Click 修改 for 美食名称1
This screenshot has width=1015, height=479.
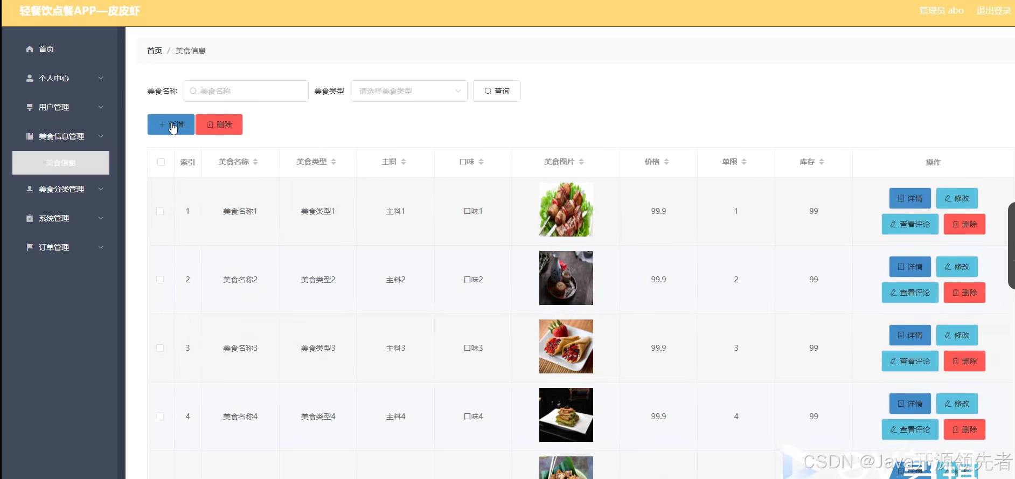tap(957, 198)
